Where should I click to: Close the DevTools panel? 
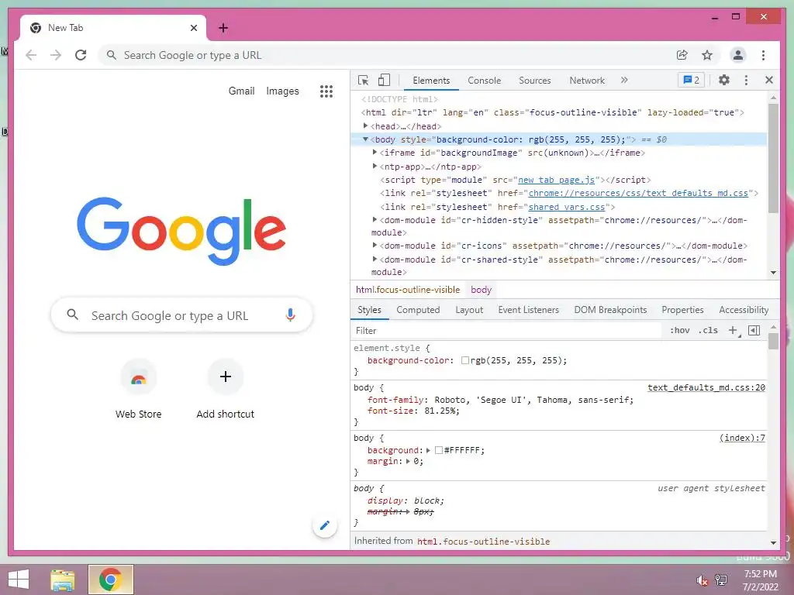click(768, 80)
